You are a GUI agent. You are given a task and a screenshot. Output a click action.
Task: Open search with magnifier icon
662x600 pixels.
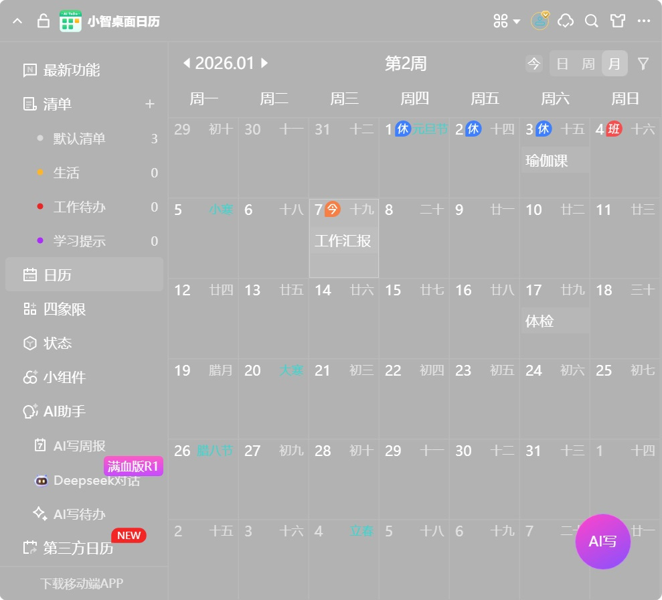pos(591,21)
